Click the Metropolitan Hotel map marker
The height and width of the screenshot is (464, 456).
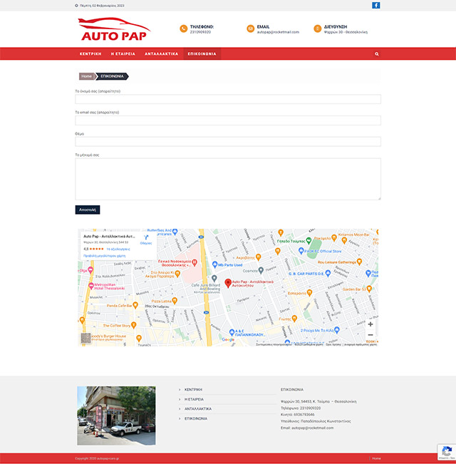point(91,286)
